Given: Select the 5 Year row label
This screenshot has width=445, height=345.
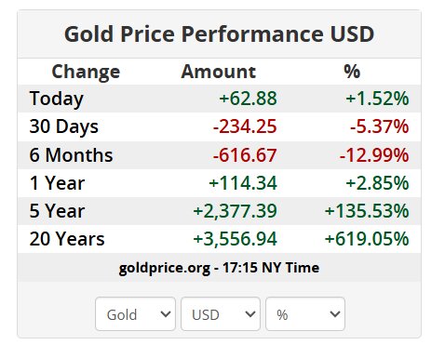Looking at the screenshot, I should click(x=57, y=211).
